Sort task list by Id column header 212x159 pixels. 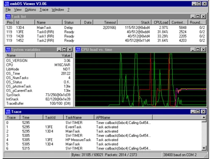[24, 22]
